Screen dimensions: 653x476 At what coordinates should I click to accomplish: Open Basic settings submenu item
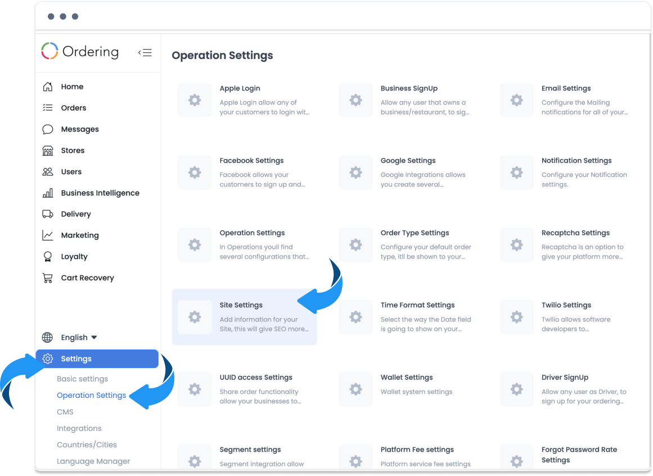tap(83, 379)
